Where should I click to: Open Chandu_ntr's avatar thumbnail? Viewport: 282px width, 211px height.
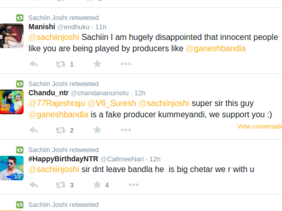12,102
